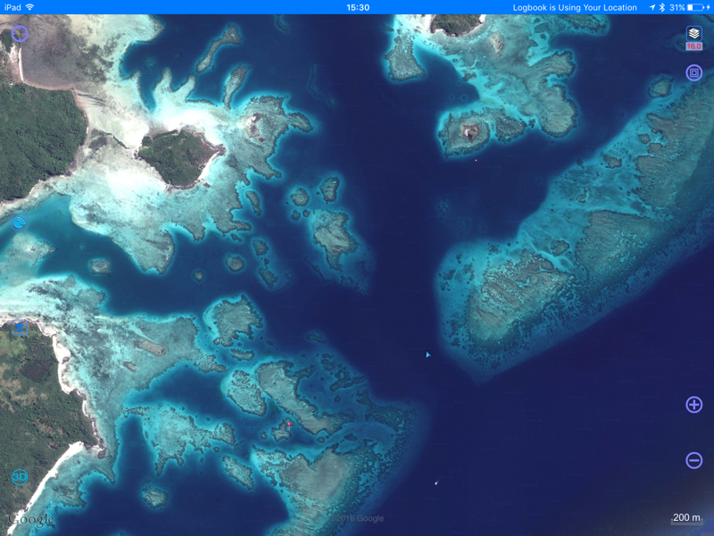Tap the blue square icon on left edge

pos(20,328)
